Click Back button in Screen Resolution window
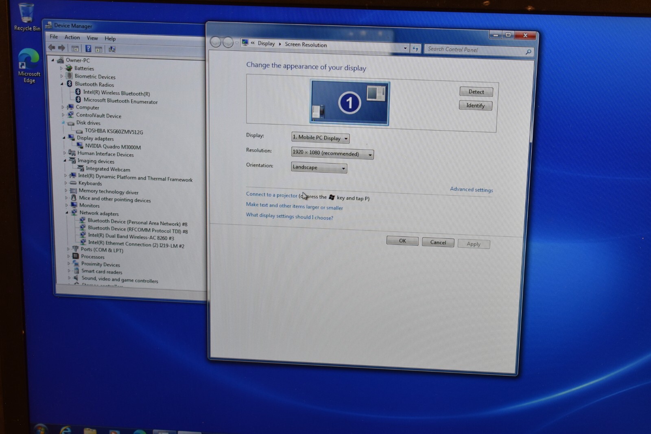651x434 pixels. coord(216,42)
